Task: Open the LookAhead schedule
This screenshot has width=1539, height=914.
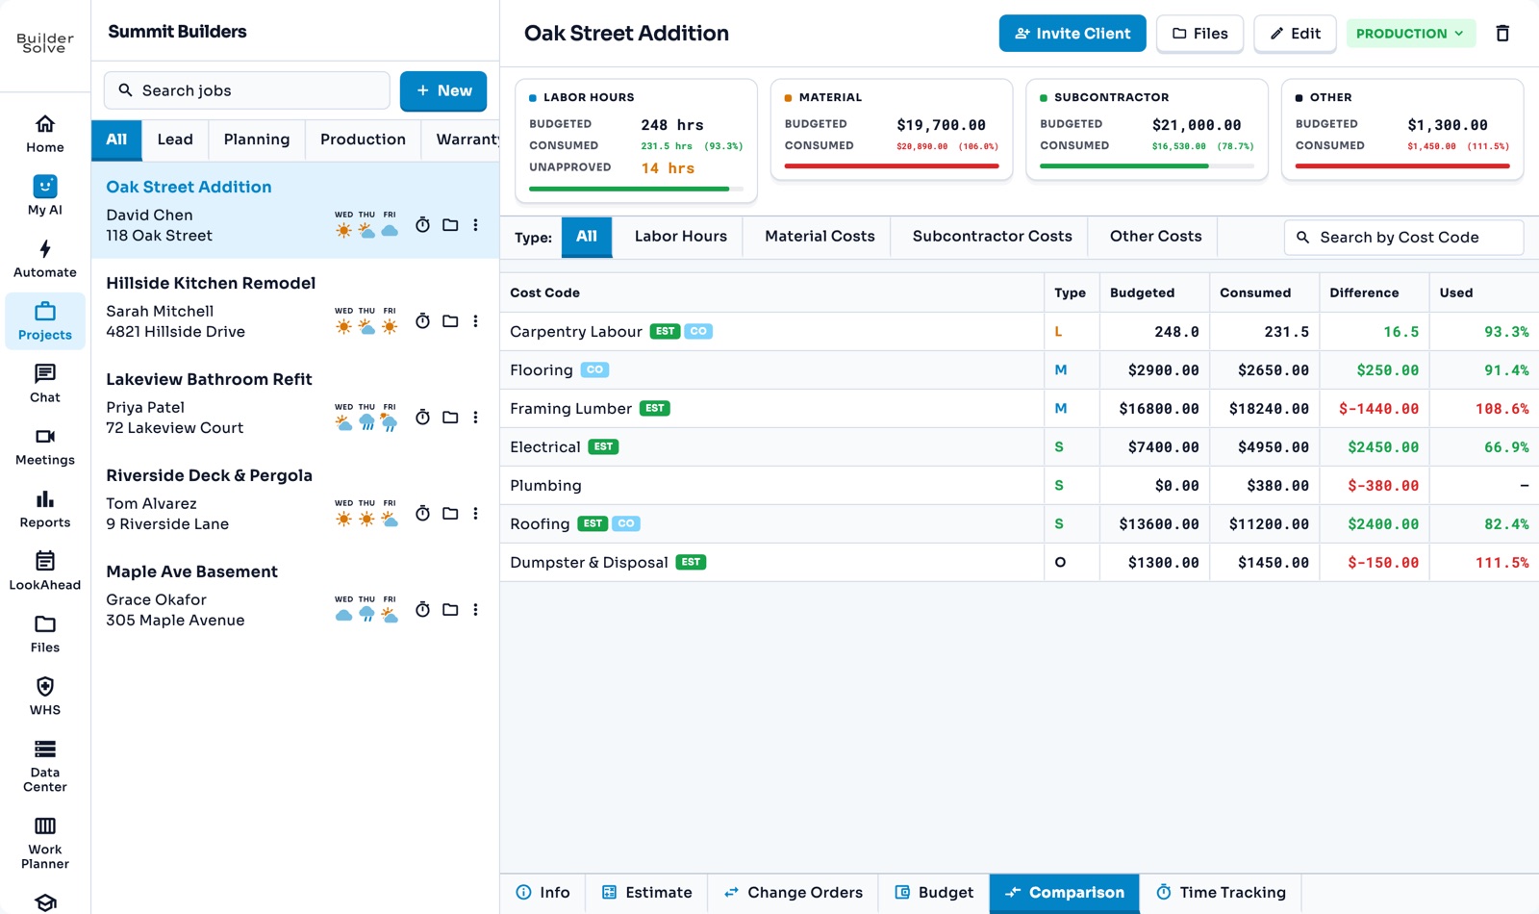Action: click(45, 571)
